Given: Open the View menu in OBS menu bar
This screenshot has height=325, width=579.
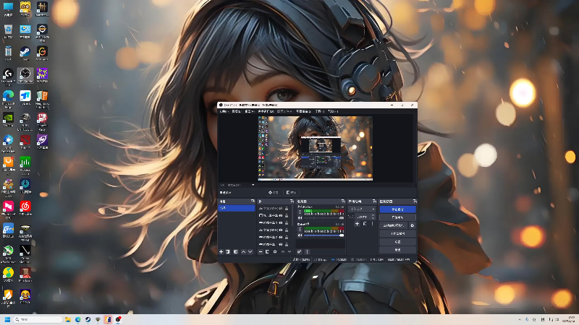Looking at the screenshot, I should 249,111.
